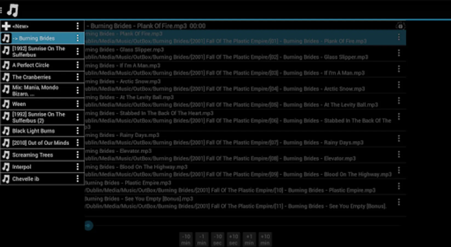
Task: Play the track 'Glass Slipper.mp3'
Action: [245, 53]
